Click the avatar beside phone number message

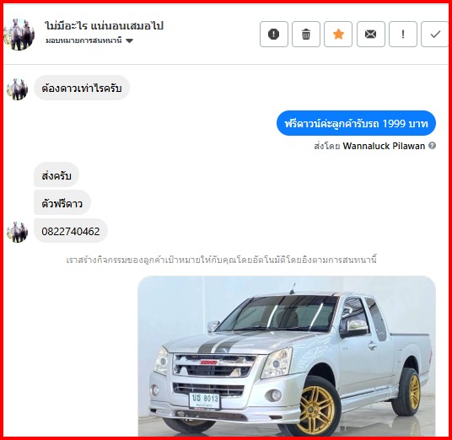[17, 232]
